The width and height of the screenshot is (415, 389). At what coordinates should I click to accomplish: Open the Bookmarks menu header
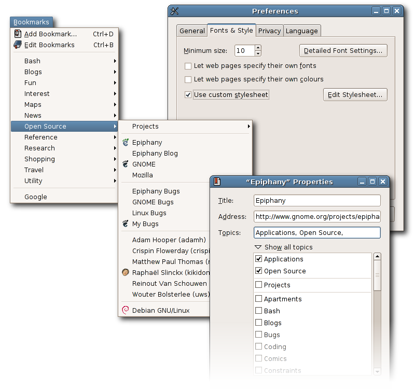click(x=31, y=22)
